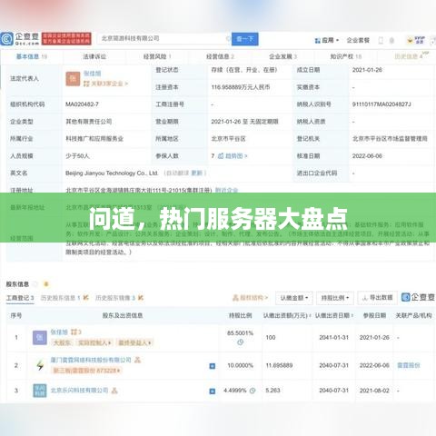Open the 企业套餐 link
Viewport: 436px width, 436px height.
(x=358, y=40)
